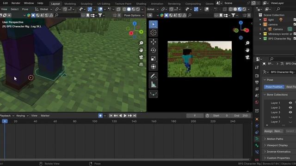Click the pan hand in right viewport
Viewport: 296px width, 166px height.
pos(247,50)
